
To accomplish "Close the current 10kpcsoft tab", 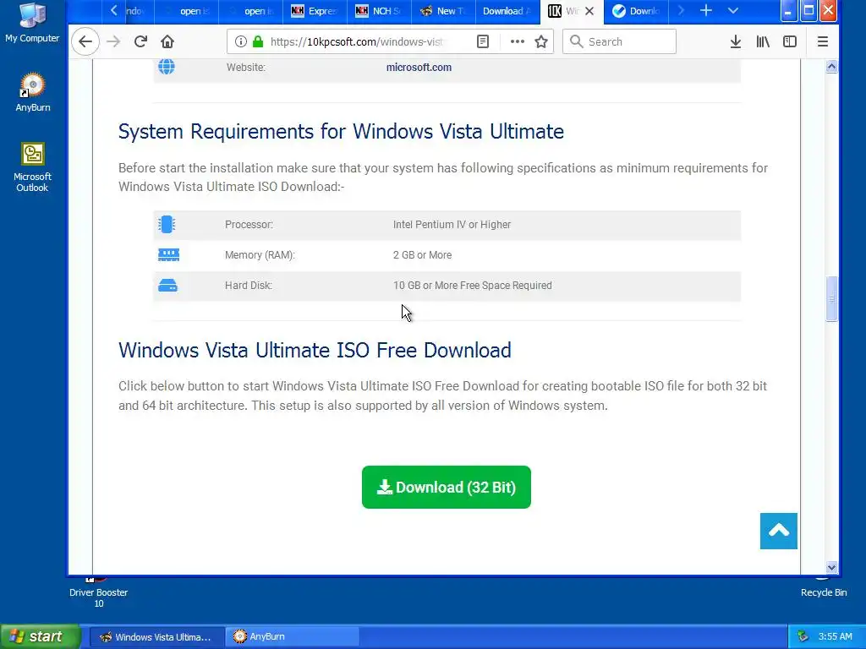I will [x=589, y=11].
